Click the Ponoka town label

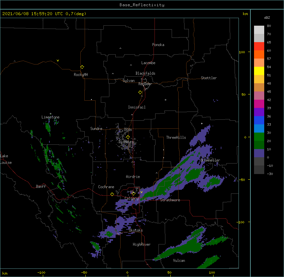(158, 45)
